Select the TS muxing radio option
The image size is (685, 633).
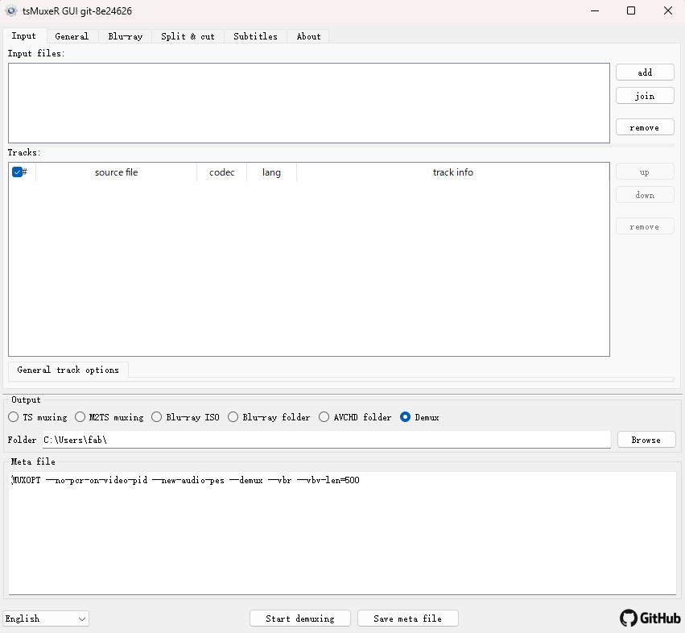(14, 417)
